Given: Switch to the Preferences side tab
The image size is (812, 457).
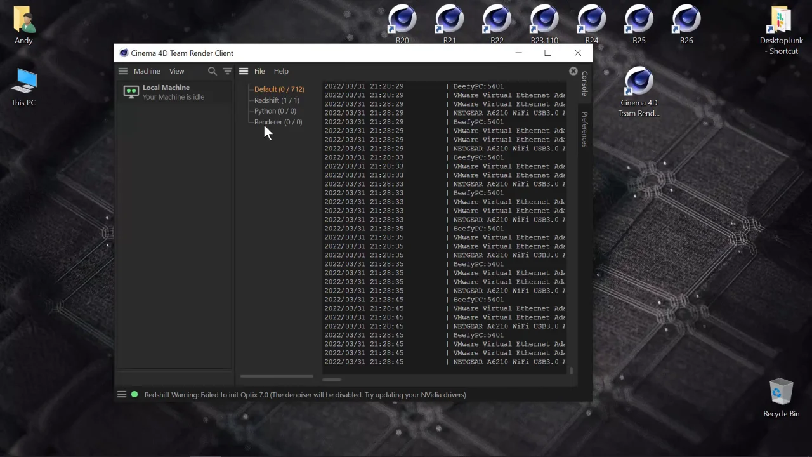Looking at the screenshot, I should 585,129.
